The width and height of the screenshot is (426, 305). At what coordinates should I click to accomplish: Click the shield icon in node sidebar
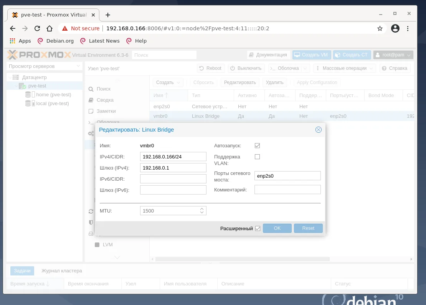click(x=91, y=223)
